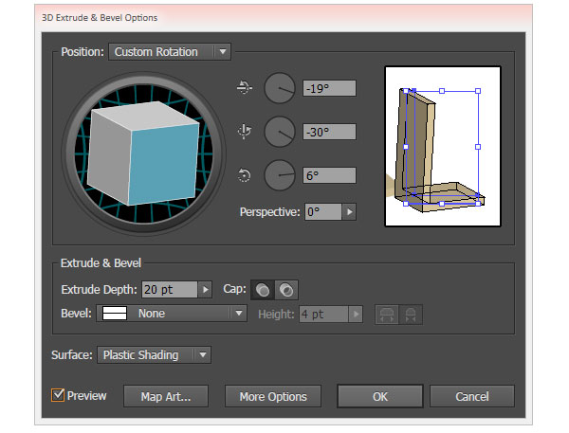
Task: Click the Cancel button
Action: [472, 396]
